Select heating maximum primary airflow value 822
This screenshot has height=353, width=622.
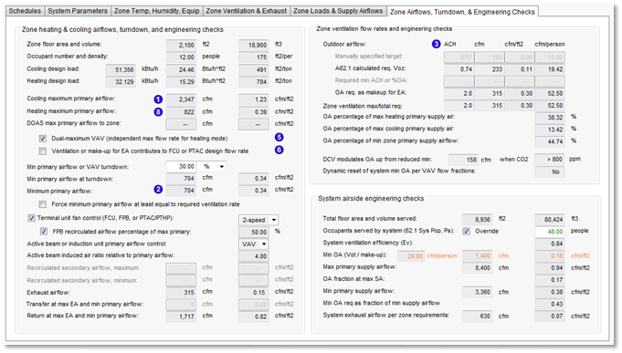pos(181,112)
